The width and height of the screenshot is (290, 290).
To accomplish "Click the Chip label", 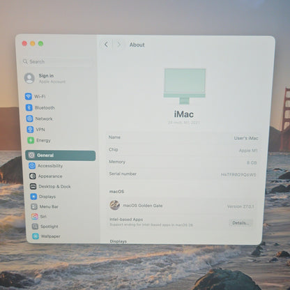I will (x=114, y=149).
